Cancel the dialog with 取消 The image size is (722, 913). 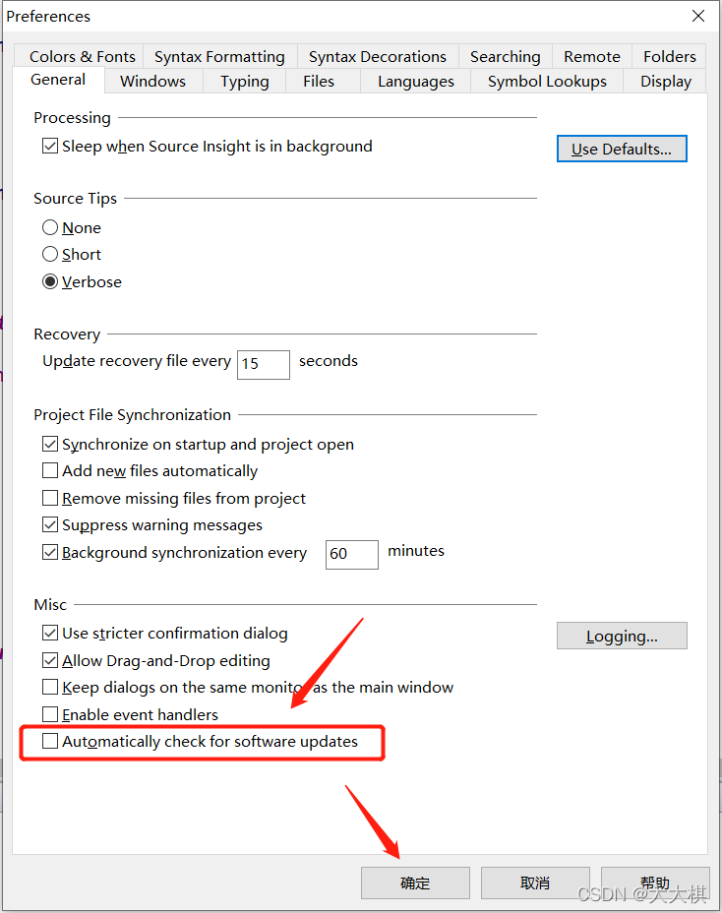tap(535, 883)
